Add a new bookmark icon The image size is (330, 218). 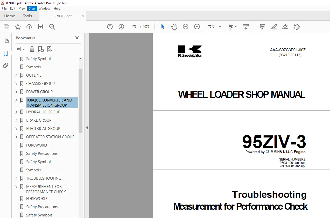pos(41,49)
